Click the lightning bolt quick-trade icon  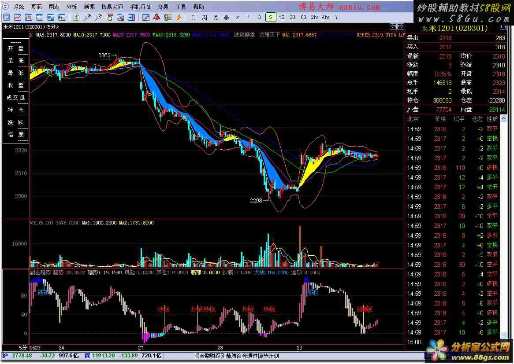point(179,17)
